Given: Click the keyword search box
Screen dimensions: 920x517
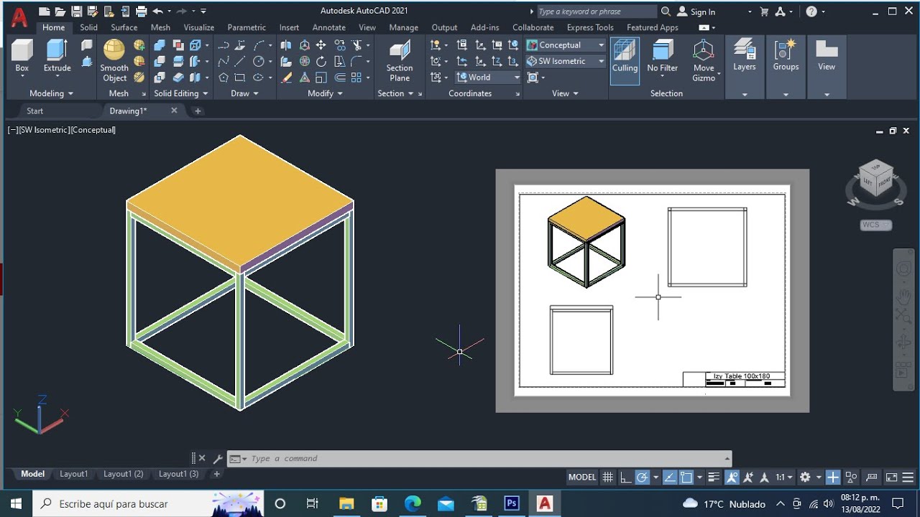Looking at the screenshot, I should (596, 11).
